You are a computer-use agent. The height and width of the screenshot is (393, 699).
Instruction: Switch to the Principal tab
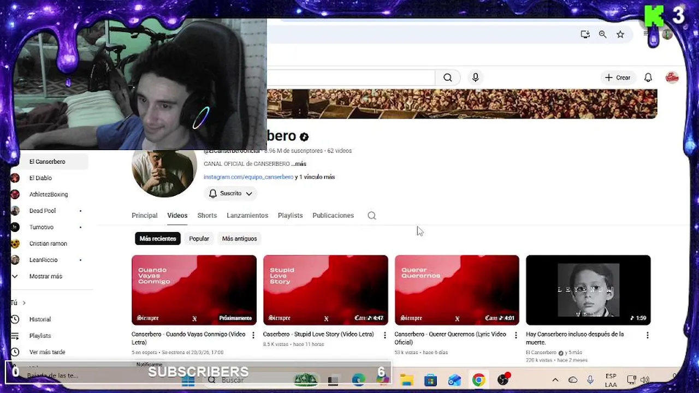(144, 216)
